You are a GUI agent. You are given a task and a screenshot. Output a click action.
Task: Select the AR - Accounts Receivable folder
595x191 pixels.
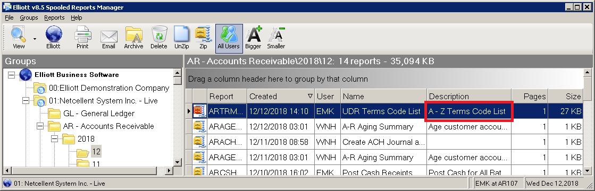tap(108, 126)
